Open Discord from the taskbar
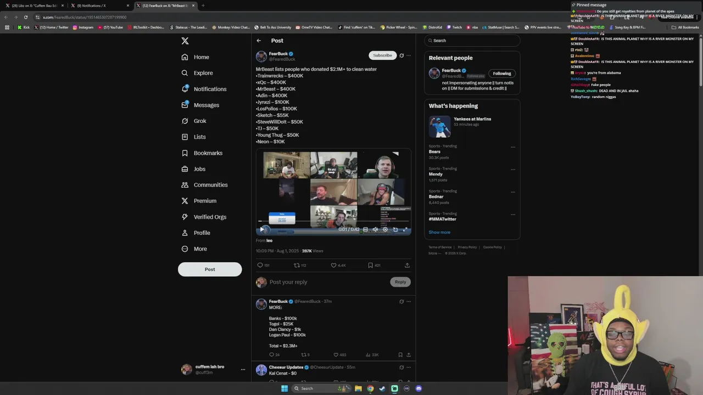This screenshot has height=395, width=703. (419, 388)
